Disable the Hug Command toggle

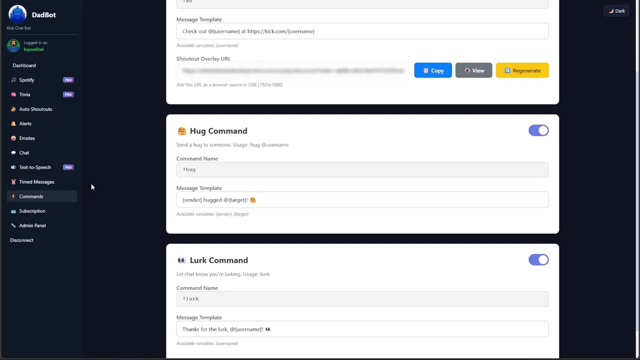click(538, 130)
